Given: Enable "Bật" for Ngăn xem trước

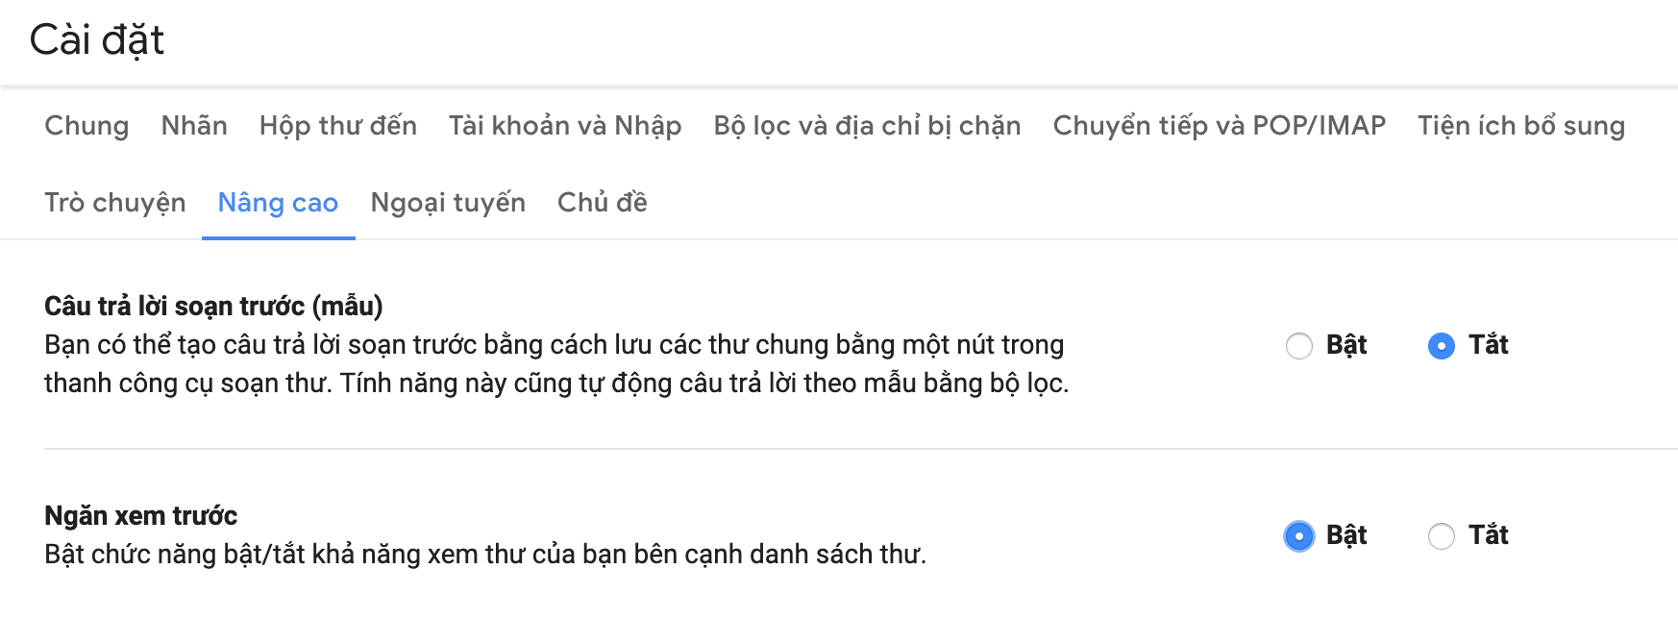Looking at the screenshot, I should [1299, 534].
